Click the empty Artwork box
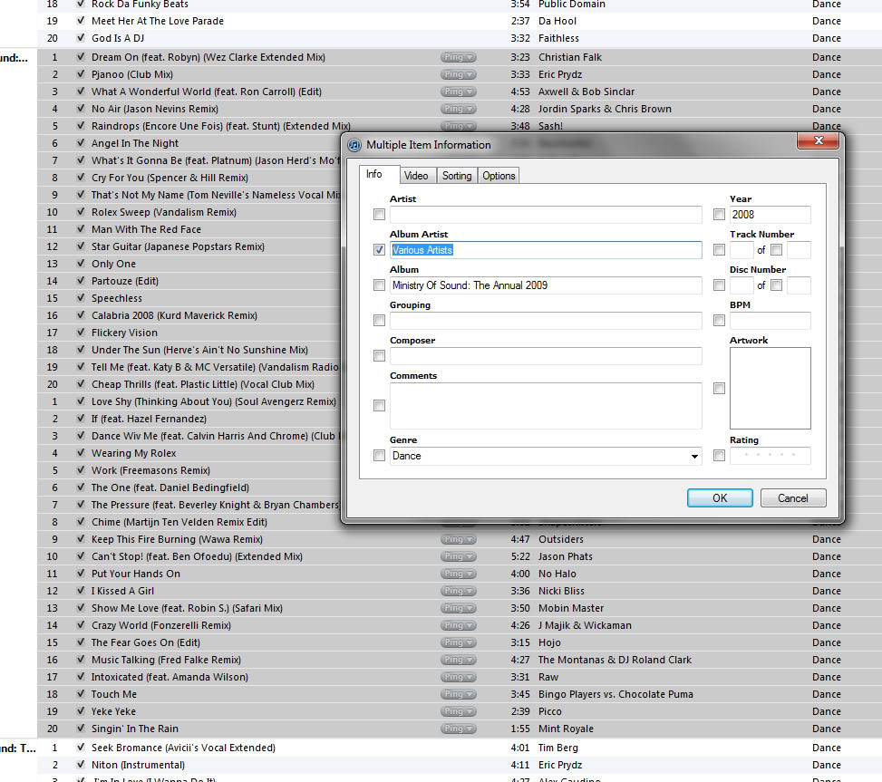This screenshot has height=782, width=882. pos(770,388)
